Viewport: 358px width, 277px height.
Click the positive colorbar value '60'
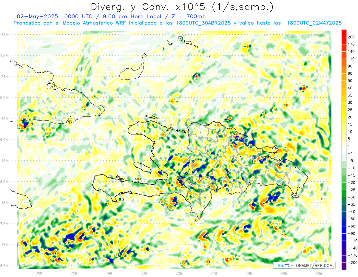[x=350, y=74]
